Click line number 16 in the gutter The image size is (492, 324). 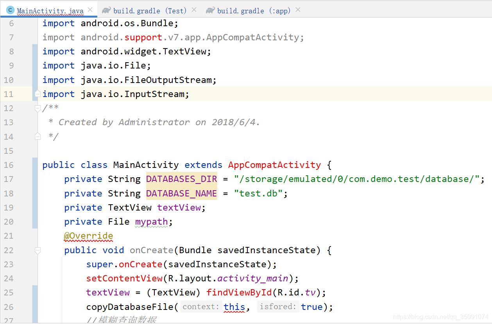pos(9,165)
